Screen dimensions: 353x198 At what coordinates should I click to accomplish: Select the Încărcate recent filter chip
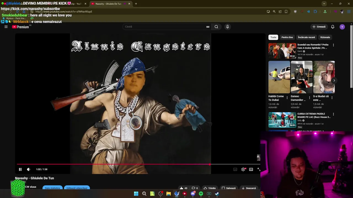click(306, 37)
